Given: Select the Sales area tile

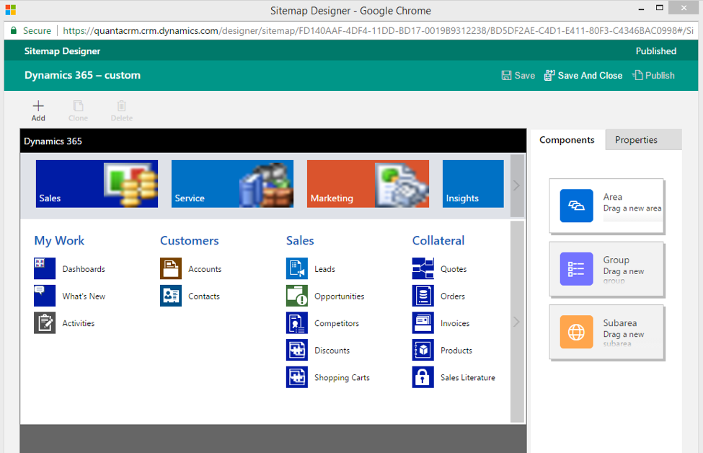Looking at the screenshot, I should click(97, 184).
